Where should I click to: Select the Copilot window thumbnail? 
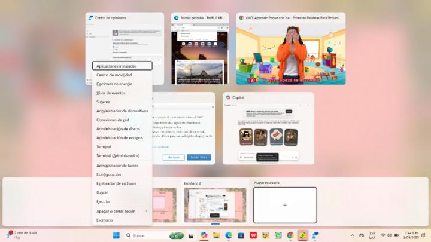[268, 128]
